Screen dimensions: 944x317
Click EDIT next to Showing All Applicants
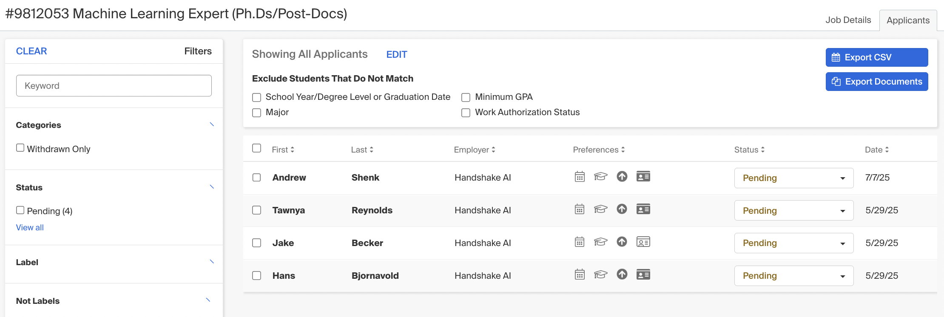[x=397, y=54]
